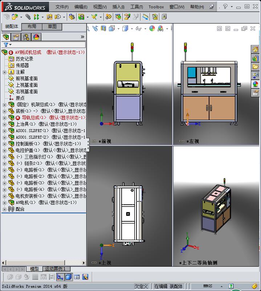261x291 pixels.
Task: Select 上治具<1> in feature tree
Action: 46,124
